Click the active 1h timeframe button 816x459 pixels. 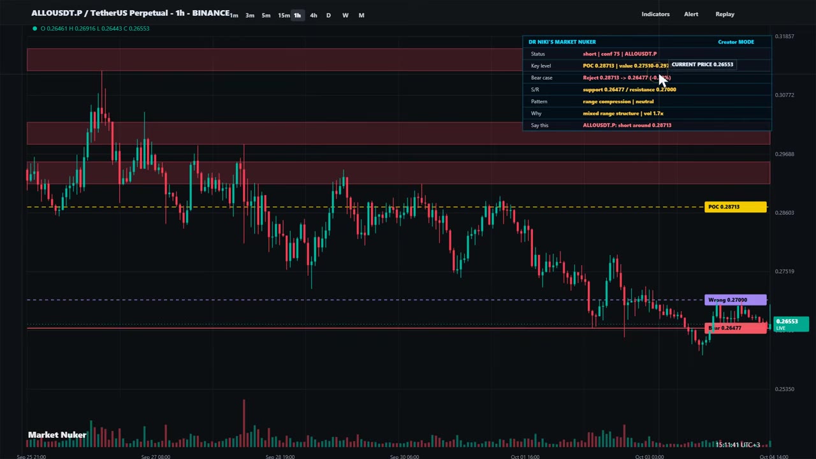297,15
